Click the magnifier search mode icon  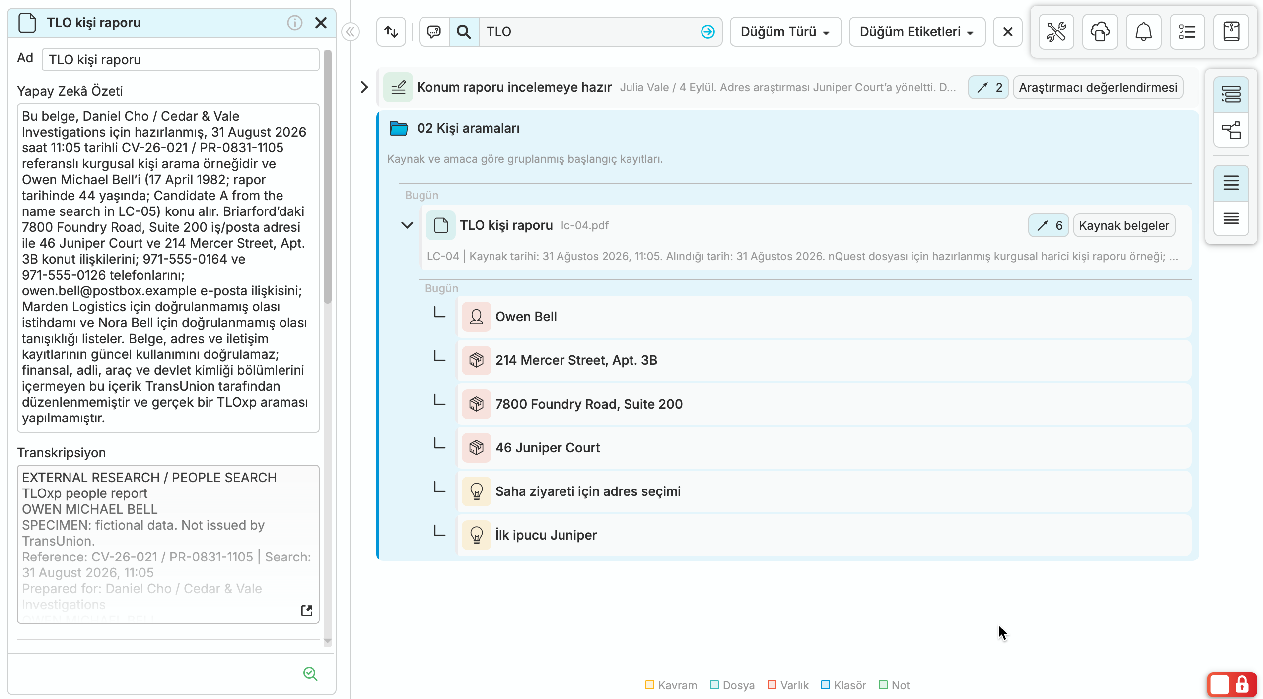[x=464, y=32]
